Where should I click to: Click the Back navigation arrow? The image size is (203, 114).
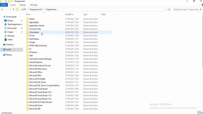point(2,9)
